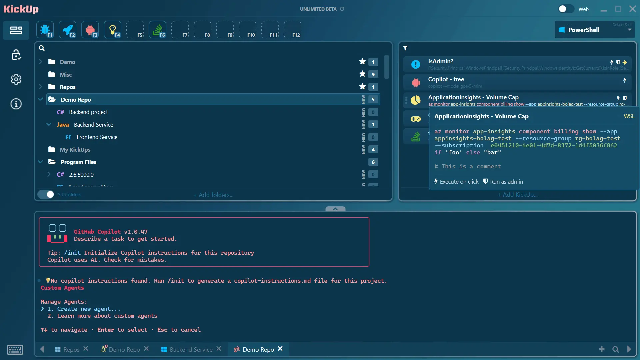640x360 pixels.
Task: Select the empty F5 shortcut slot
Action: tap(135, 30)
